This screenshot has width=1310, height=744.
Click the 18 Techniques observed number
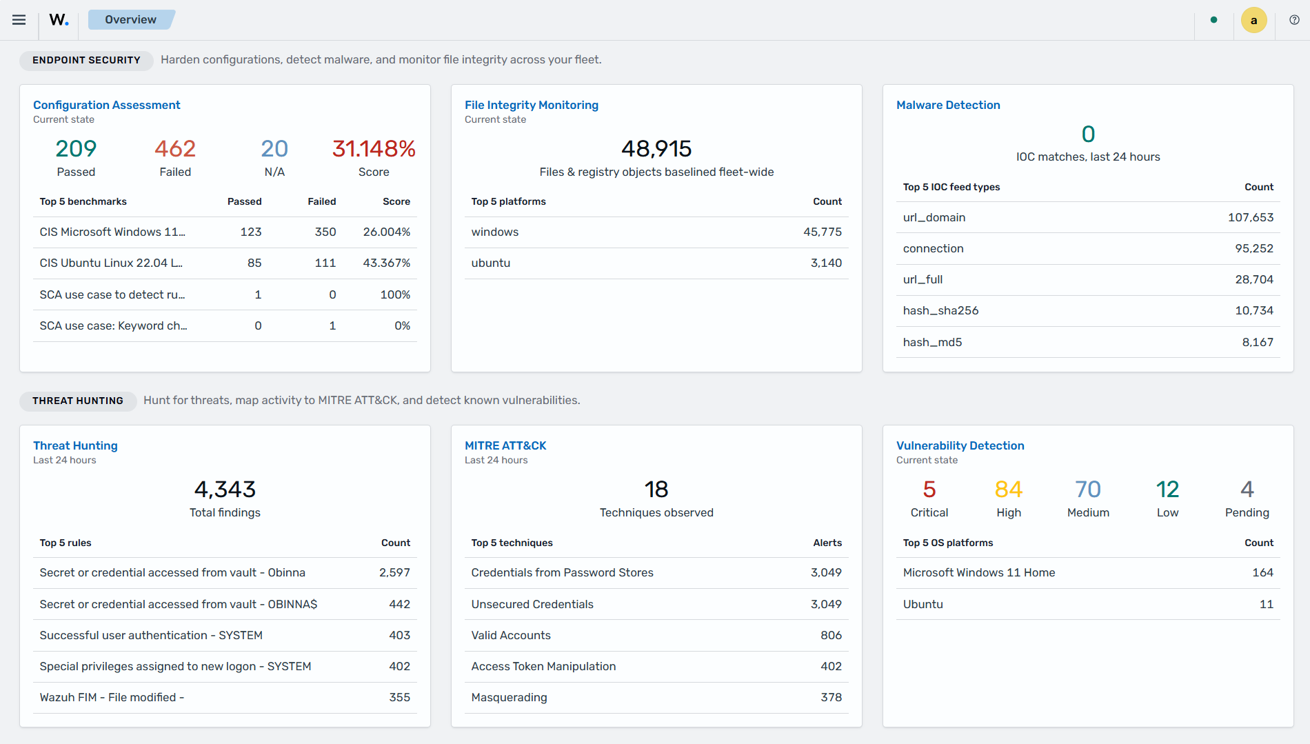656,489
